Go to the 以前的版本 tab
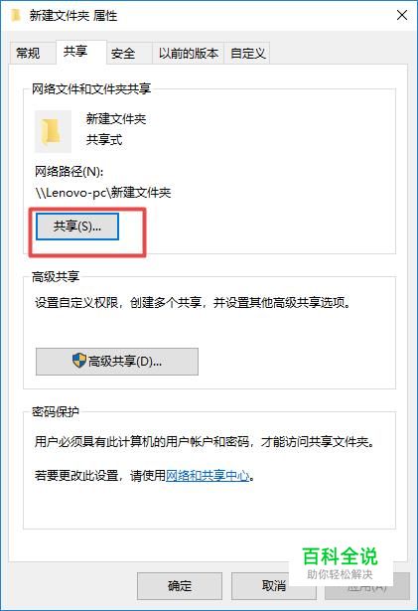Image resolution: width=418 pixels, height=611 pixels. click(189, 53)
